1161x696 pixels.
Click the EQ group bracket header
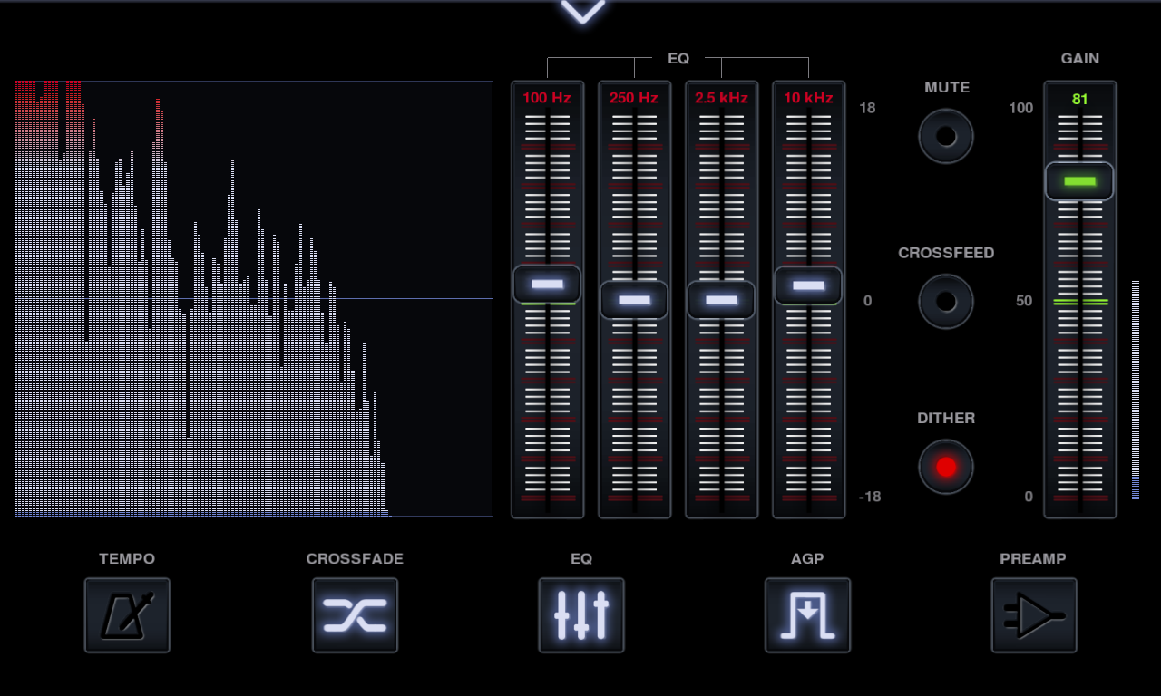679,58
